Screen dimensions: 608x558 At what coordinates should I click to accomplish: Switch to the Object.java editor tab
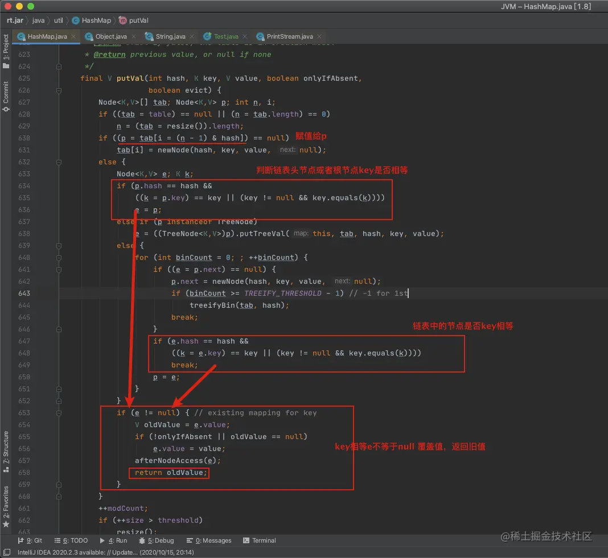point(111,36)
